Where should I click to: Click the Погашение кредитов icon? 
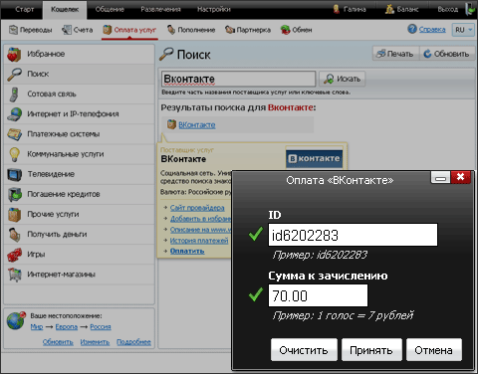(x=14, y=195)
